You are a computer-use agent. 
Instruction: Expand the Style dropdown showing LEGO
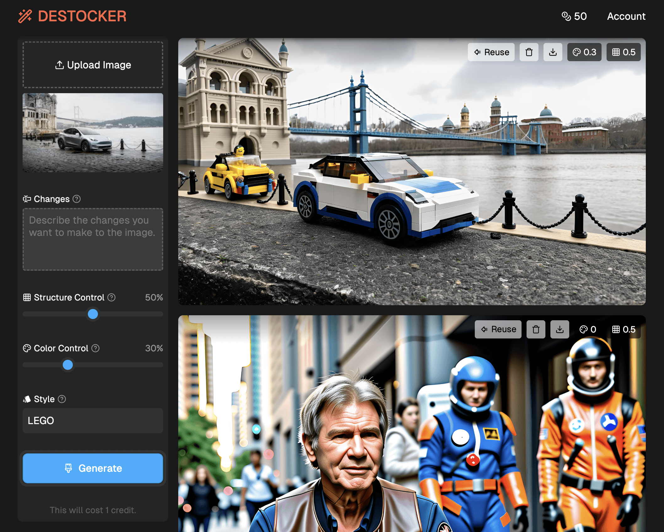click(93, 420)
